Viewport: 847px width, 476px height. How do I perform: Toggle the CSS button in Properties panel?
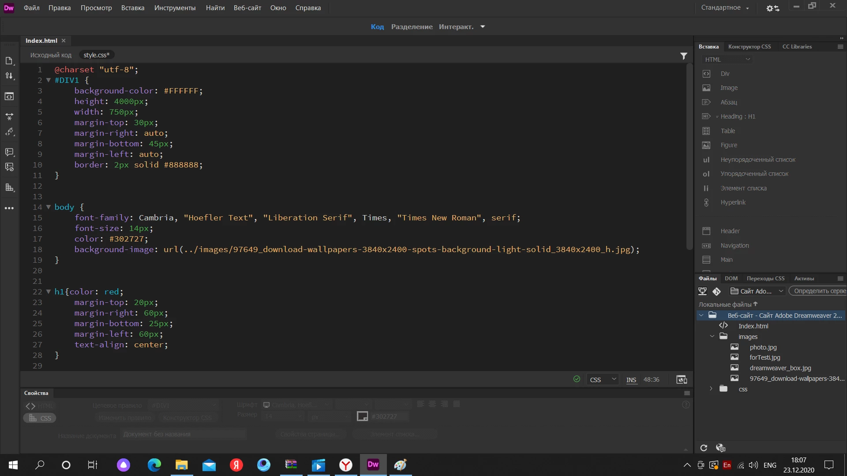40,418
